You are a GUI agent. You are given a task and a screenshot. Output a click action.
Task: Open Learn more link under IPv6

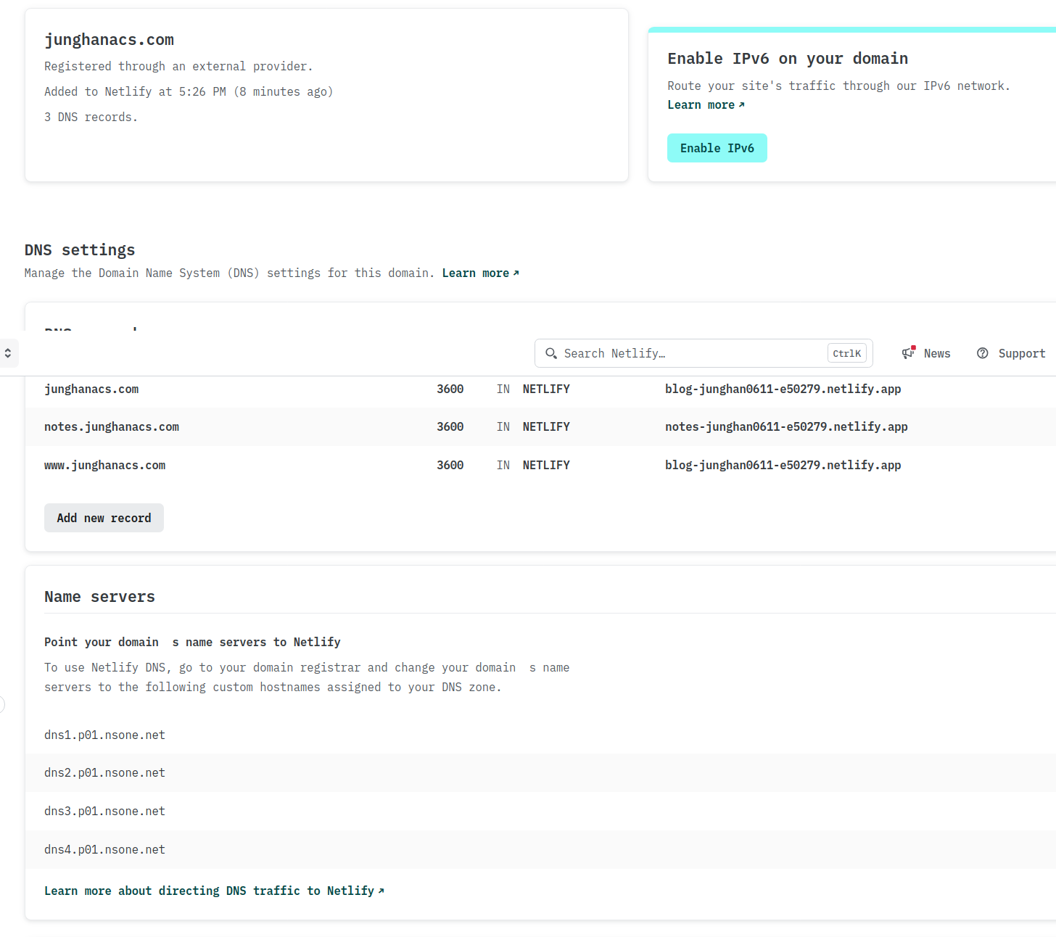pos(706,104)
